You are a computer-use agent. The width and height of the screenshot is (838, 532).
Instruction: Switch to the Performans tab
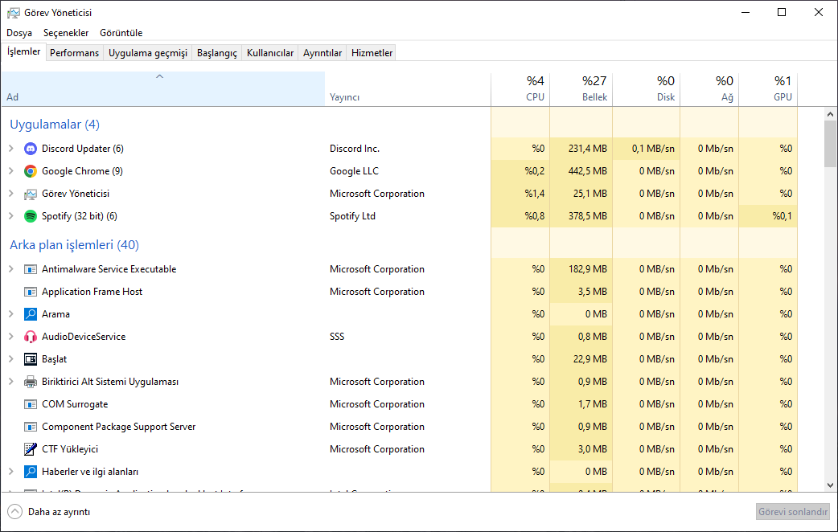(74, 53)
